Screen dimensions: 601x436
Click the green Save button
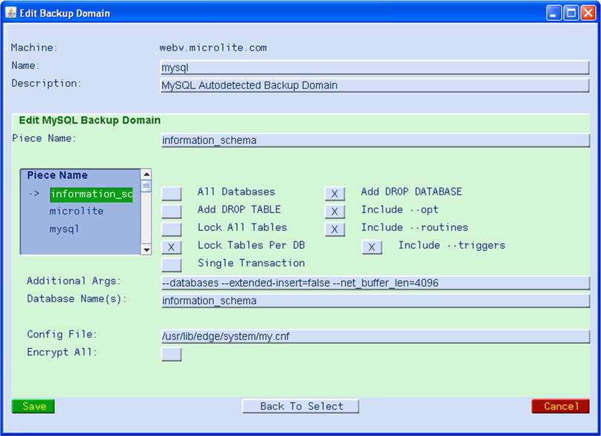(x=33, y=406)
